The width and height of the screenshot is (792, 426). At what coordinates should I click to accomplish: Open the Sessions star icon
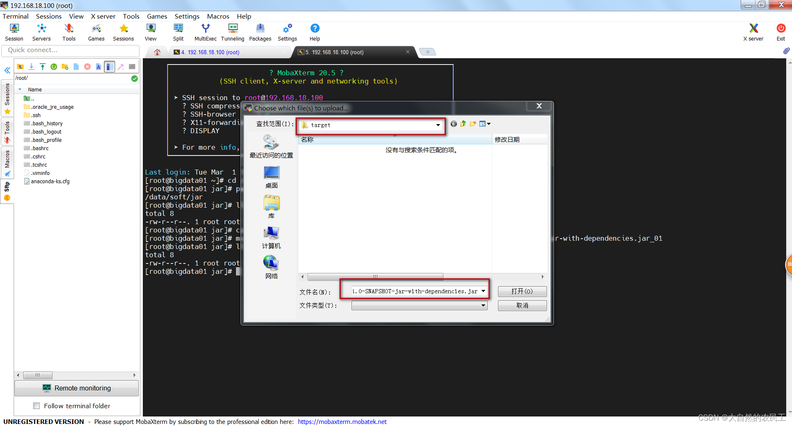pos(123,32)
